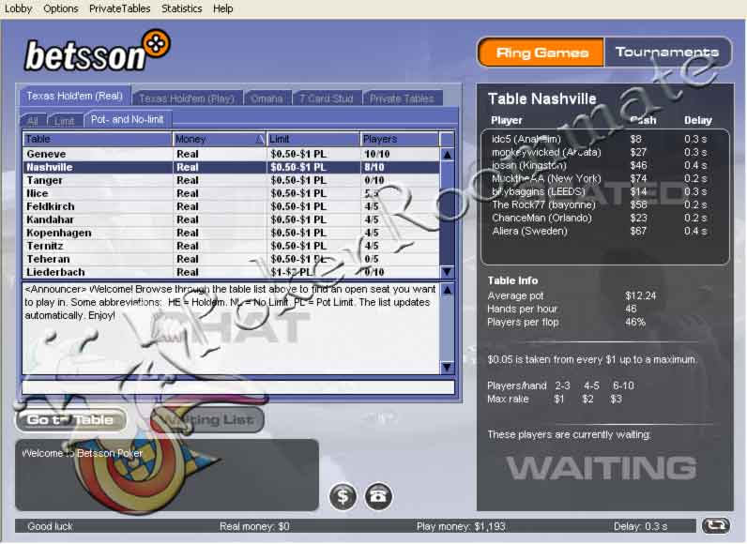The width and height of the screenshot is (747, 544).
Task: Click the telephone support icon
Action: coord(378,496)
